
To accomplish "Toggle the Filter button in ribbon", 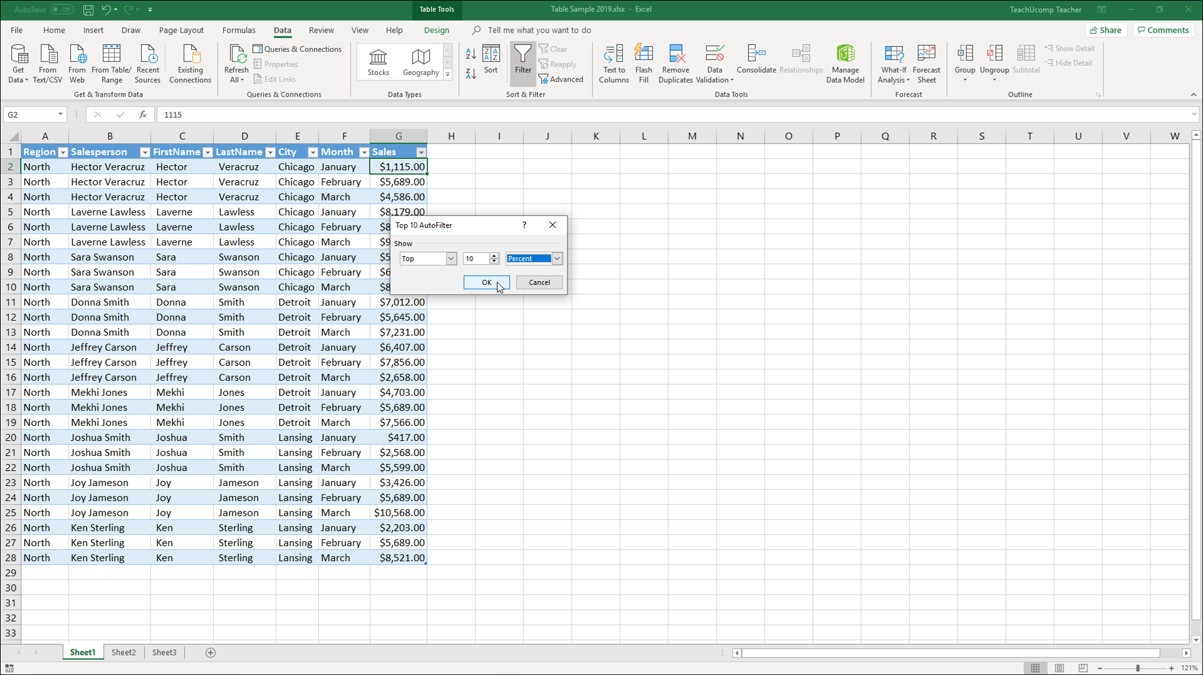I will [523, 60].
